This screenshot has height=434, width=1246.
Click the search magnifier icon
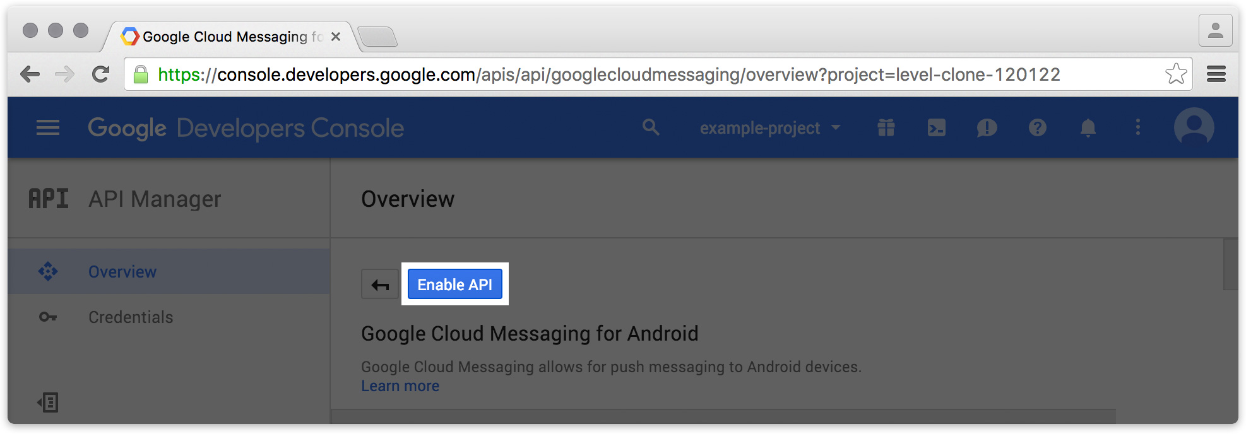[651, 128]
